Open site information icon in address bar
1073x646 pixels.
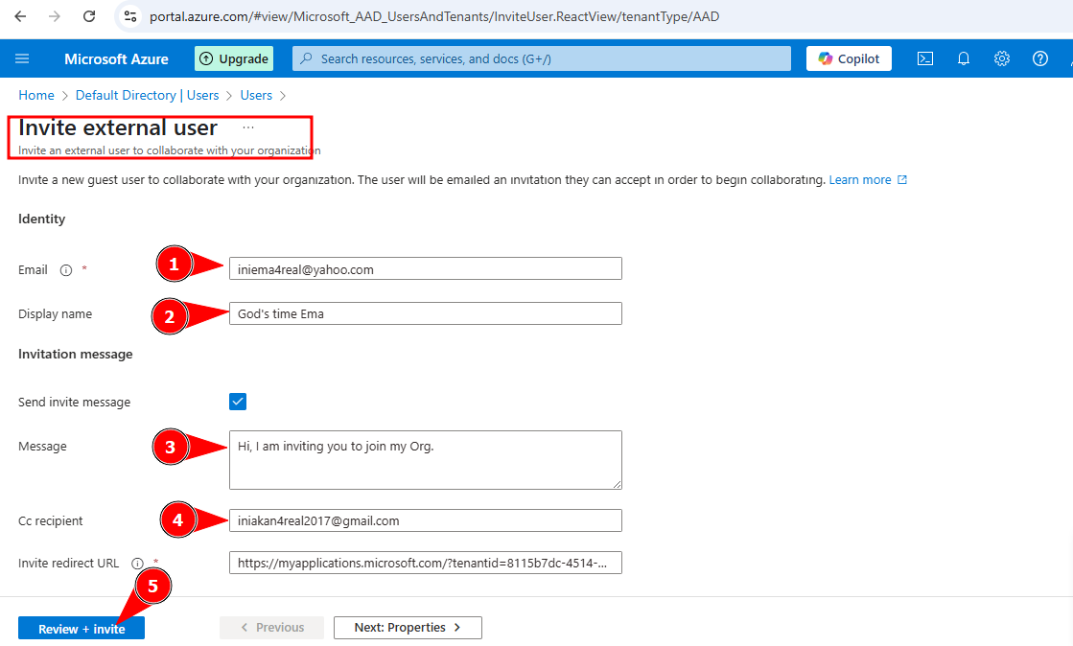tap(130, 16)
